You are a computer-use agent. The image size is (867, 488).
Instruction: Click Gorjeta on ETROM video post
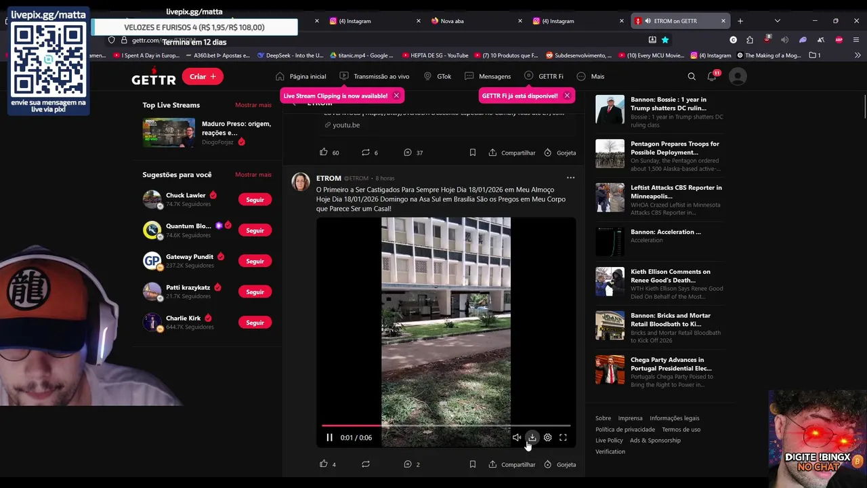[559, 465]
